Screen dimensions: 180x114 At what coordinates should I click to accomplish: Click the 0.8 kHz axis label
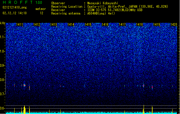[2, 80]
